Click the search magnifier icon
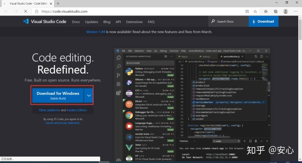Viewport: 302px width, 163px height. [213, 21]
